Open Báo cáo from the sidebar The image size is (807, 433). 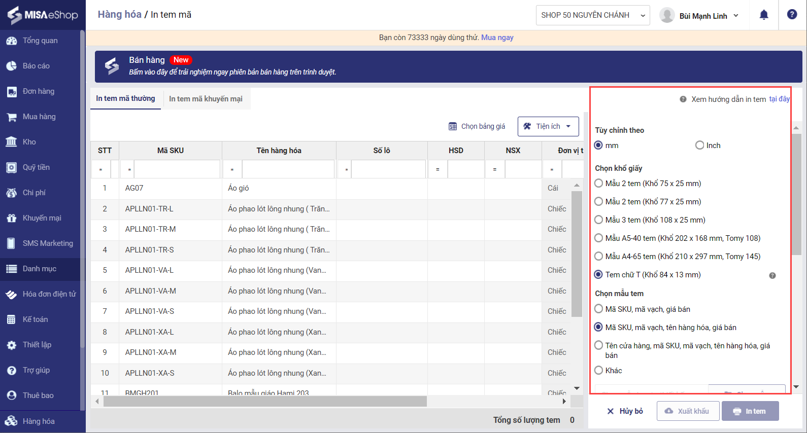click(36, 66)
